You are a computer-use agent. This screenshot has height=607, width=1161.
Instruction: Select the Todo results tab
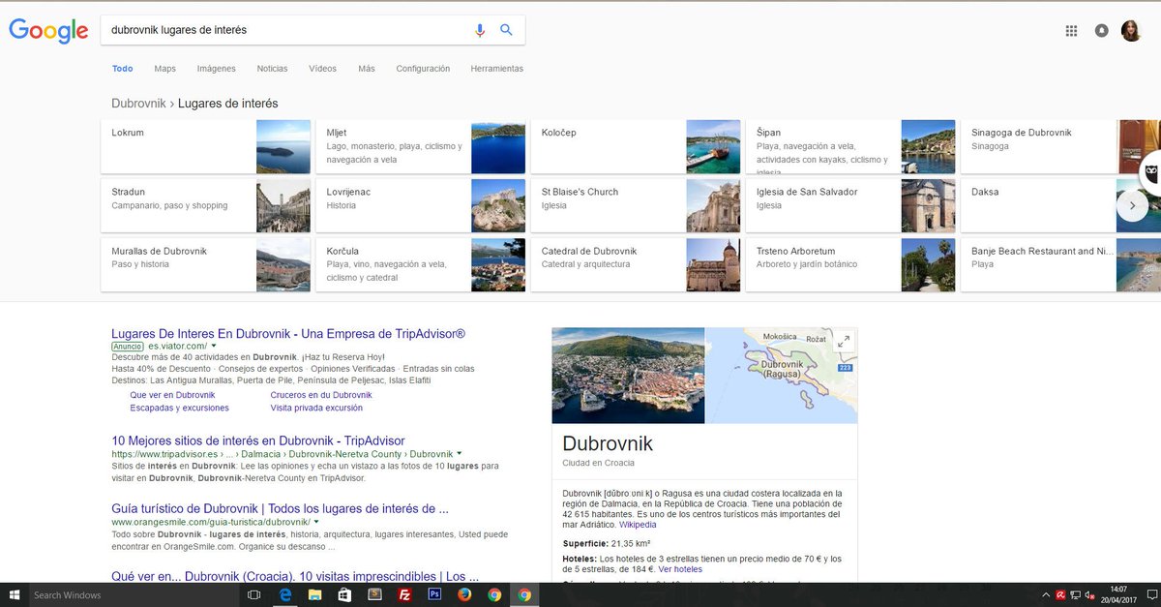coord(122,69)
